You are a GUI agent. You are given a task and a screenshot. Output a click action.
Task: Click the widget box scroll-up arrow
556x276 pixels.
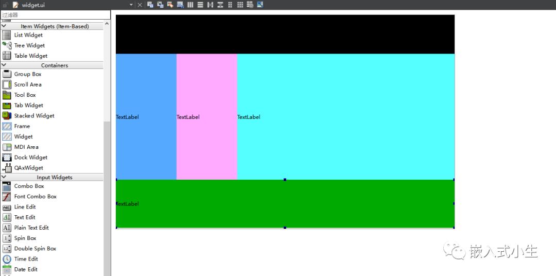pos(107,23)
